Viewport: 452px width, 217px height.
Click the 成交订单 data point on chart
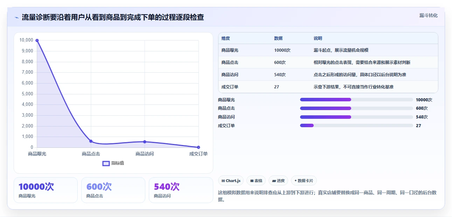[199, 147]
